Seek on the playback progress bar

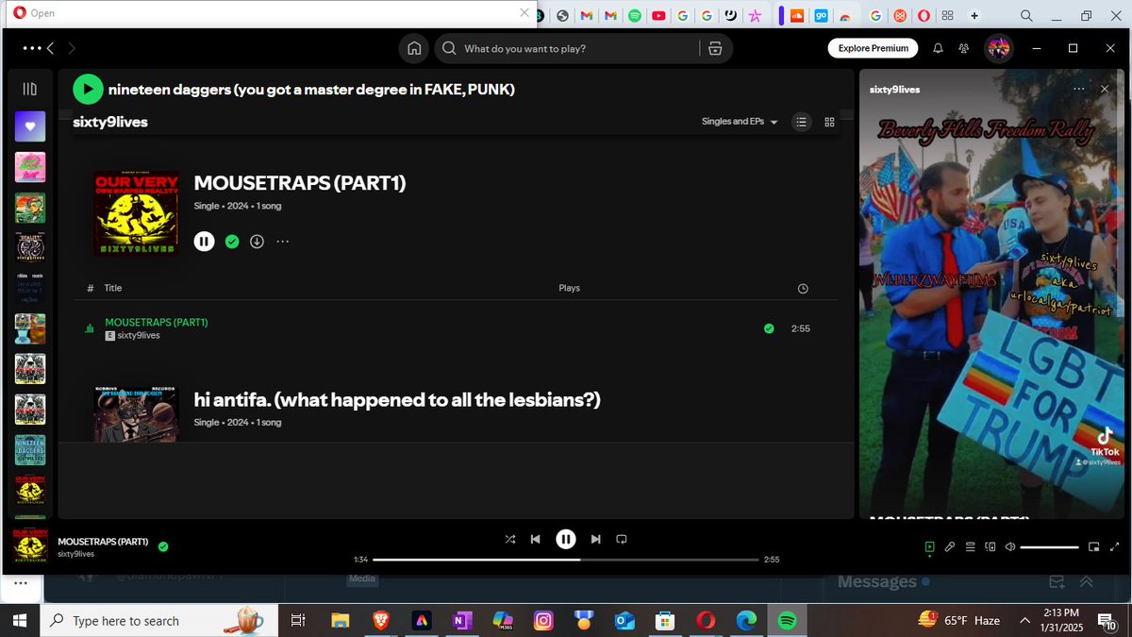click(x=566, y=560)
